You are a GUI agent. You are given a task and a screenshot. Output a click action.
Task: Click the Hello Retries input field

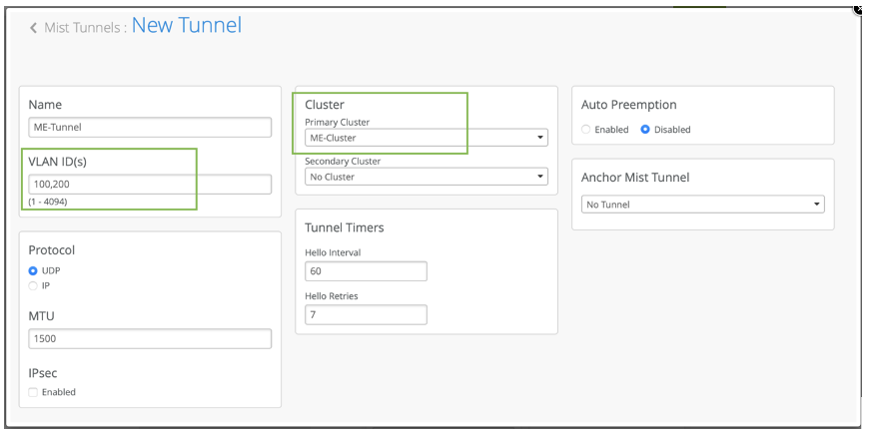(366, 315)
